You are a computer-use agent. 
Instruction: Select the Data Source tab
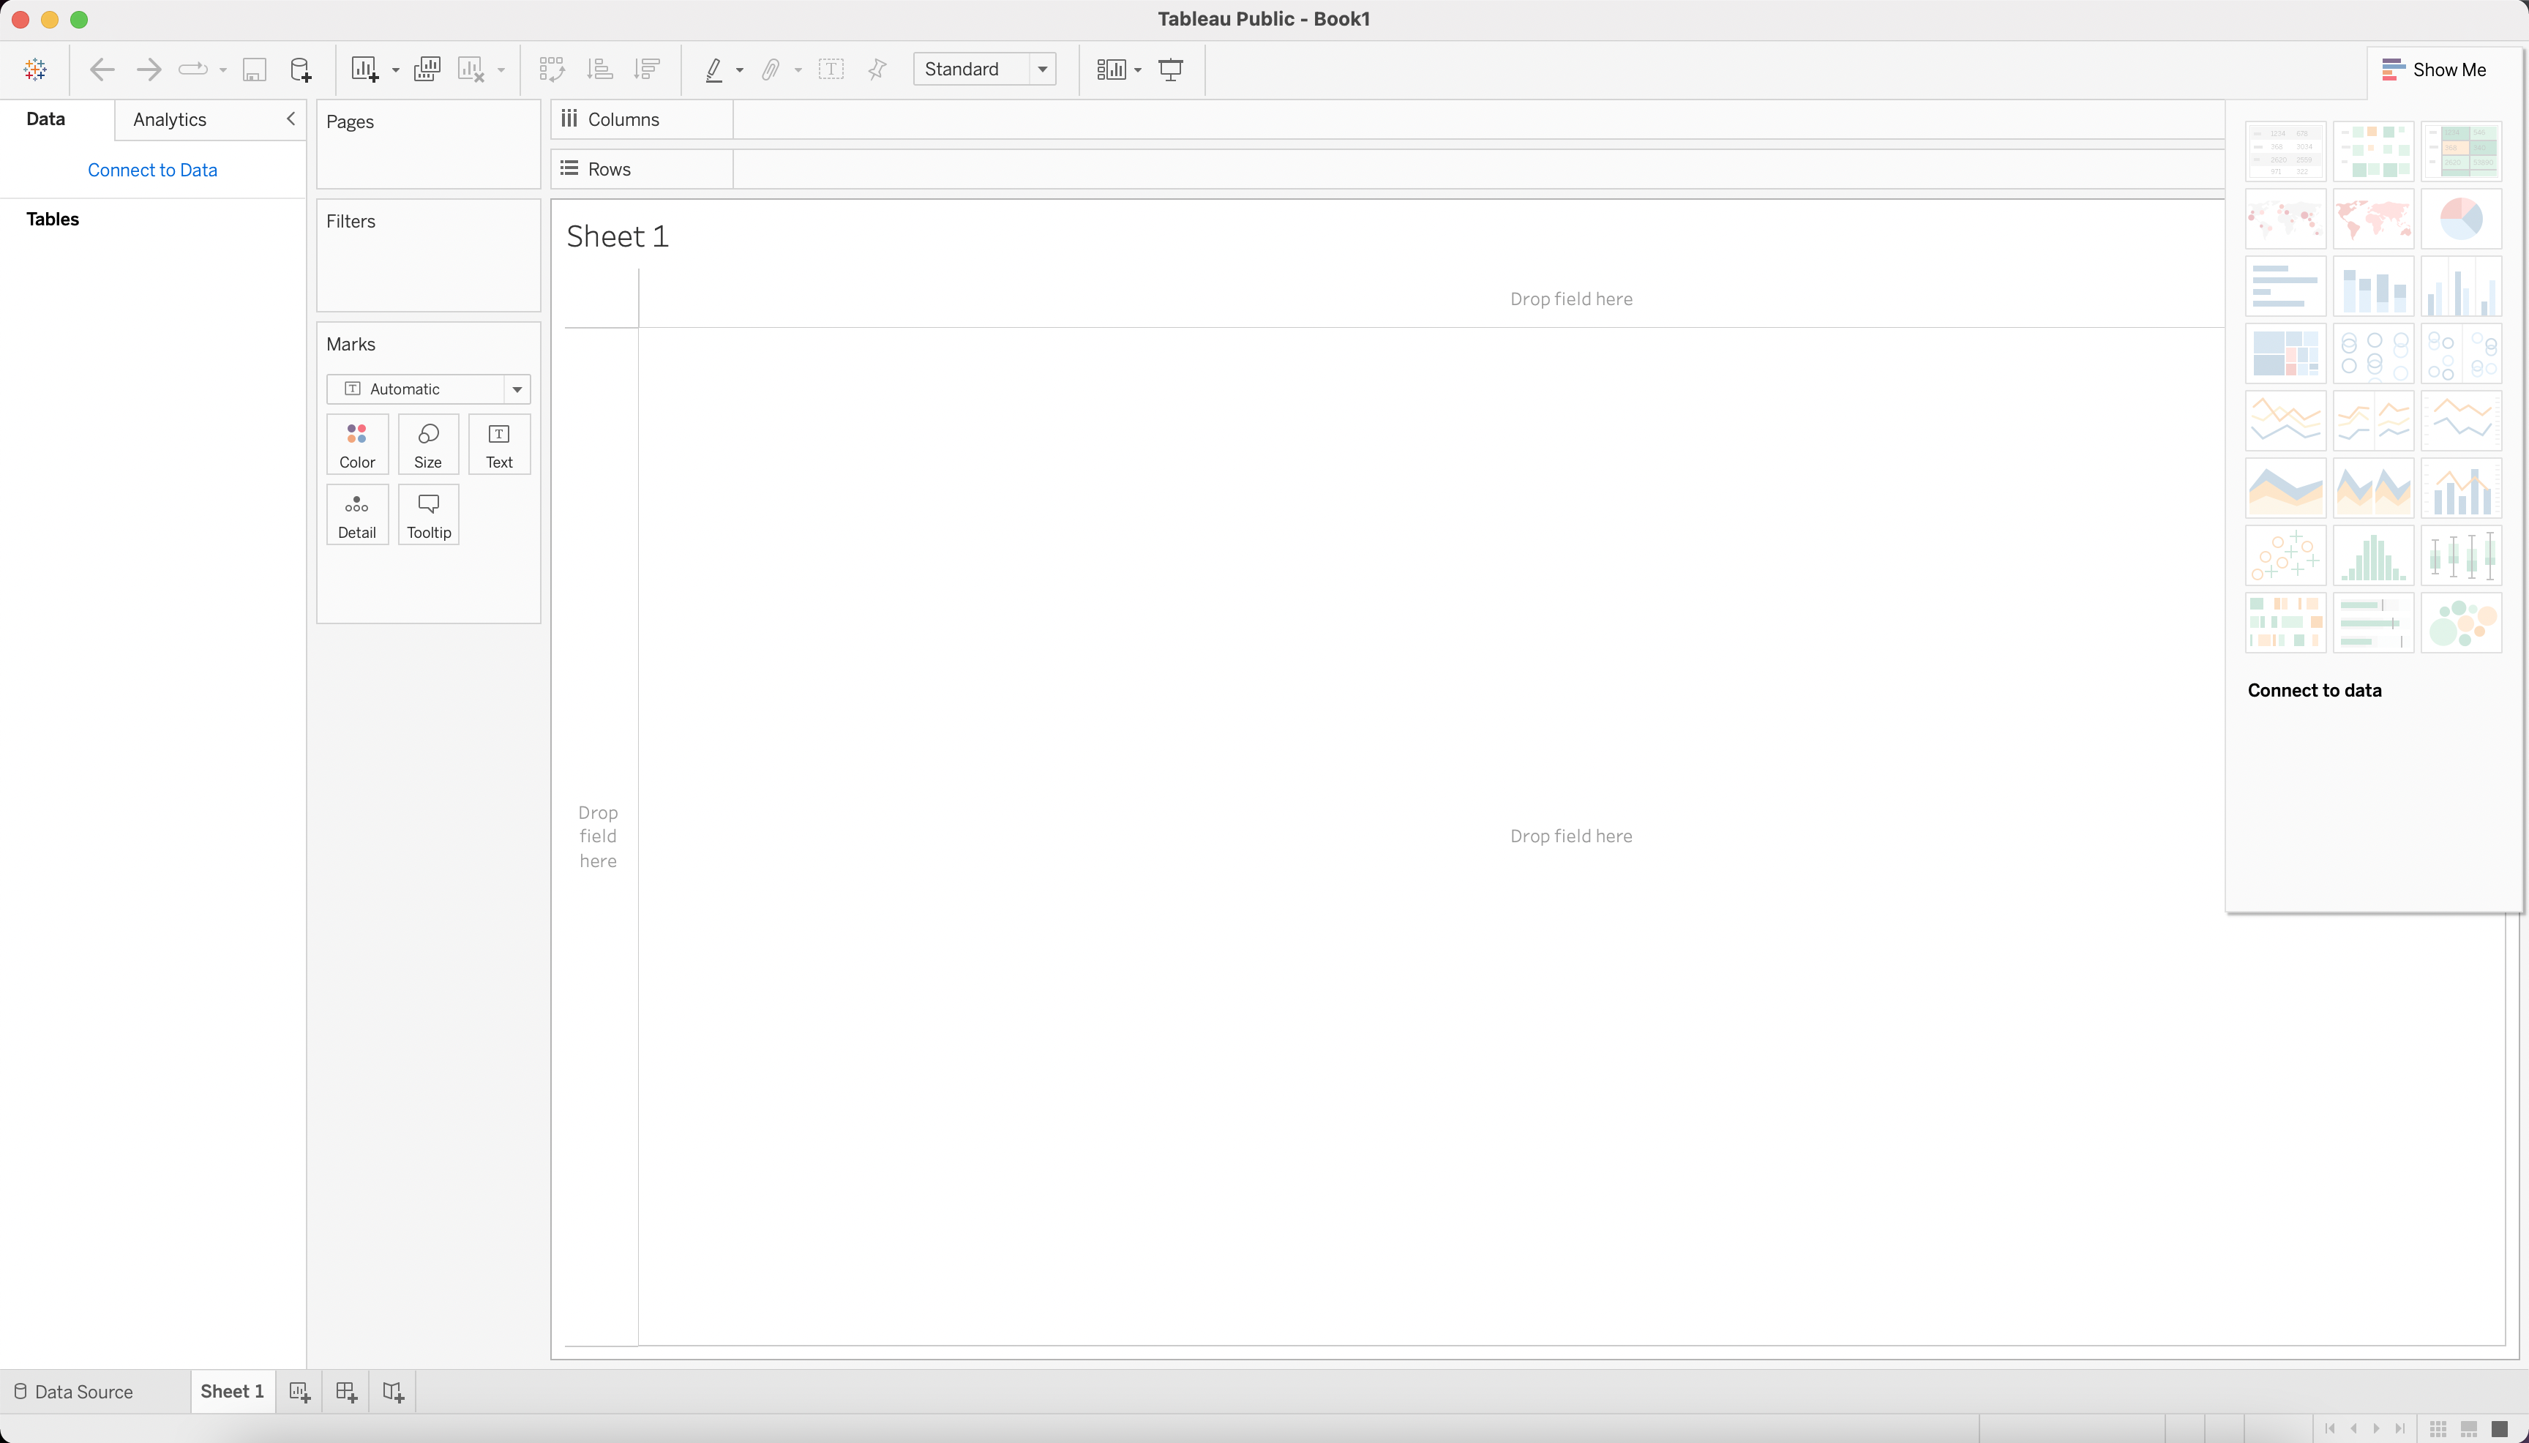point(85,1392)
